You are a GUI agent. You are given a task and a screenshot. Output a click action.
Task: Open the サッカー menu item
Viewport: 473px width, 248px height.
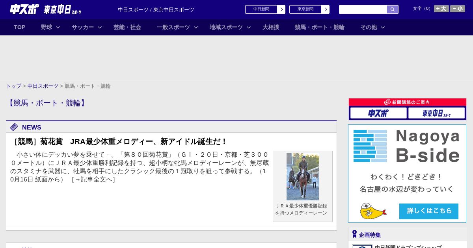pos(83,27)
